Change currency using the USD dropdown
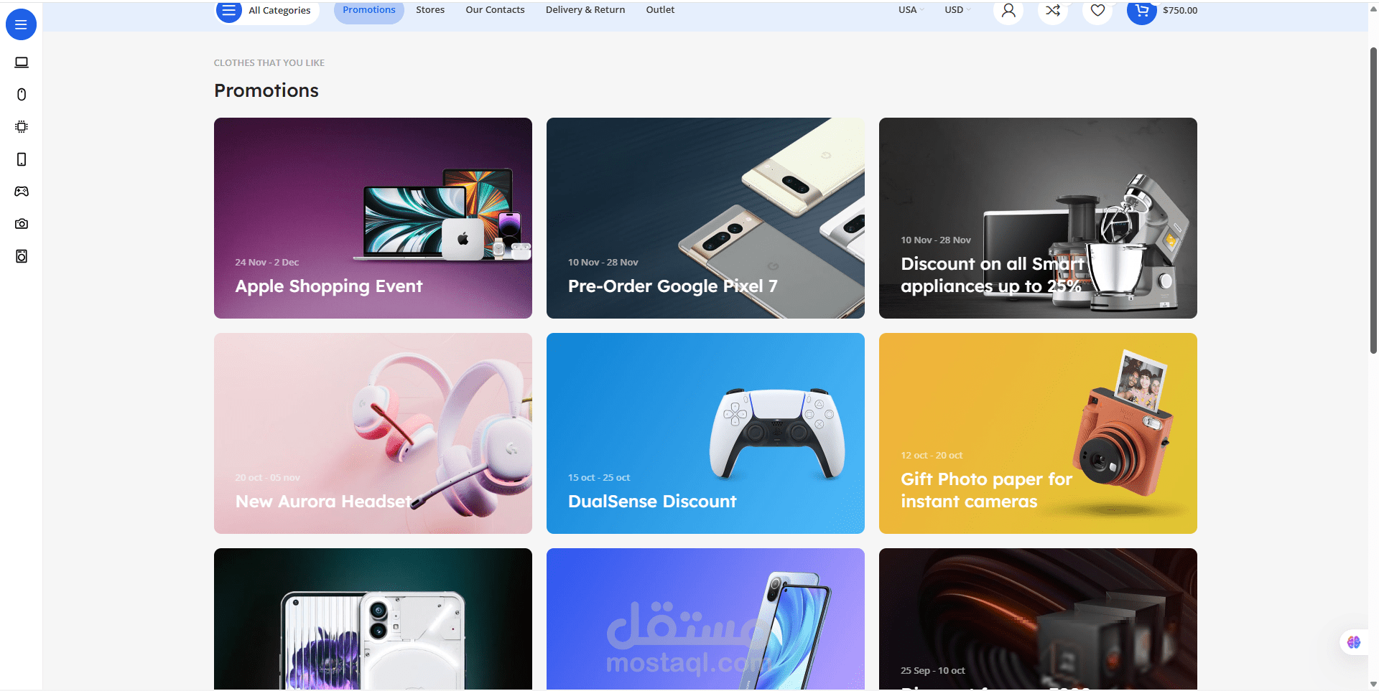 (956, 9)
